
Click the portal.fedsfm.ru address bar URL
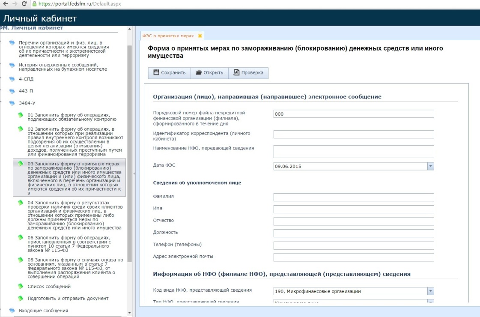pos(80,4)
